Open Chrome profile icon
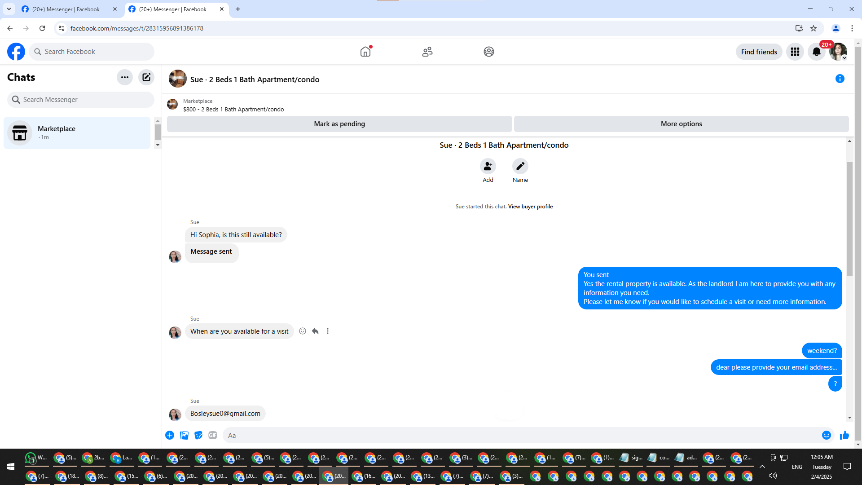Viewport: 862px width, 485px height. point(836,28)
